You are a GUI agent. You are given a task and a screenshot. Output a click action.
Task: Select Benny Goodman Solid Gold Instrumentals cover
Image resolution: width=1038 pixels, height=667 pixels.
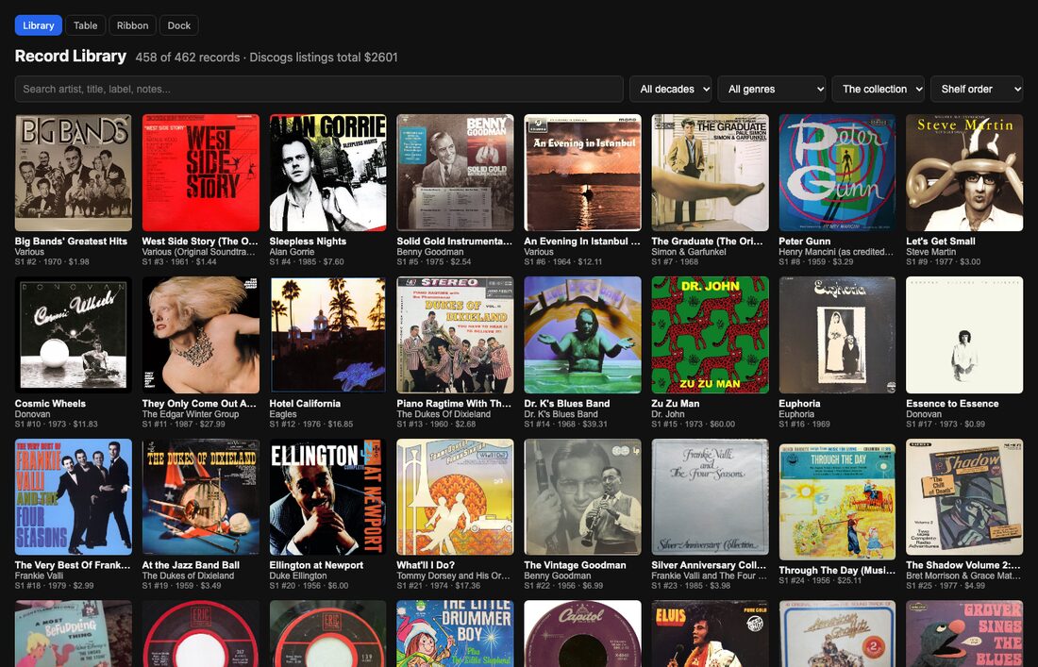tap(456, 173)
